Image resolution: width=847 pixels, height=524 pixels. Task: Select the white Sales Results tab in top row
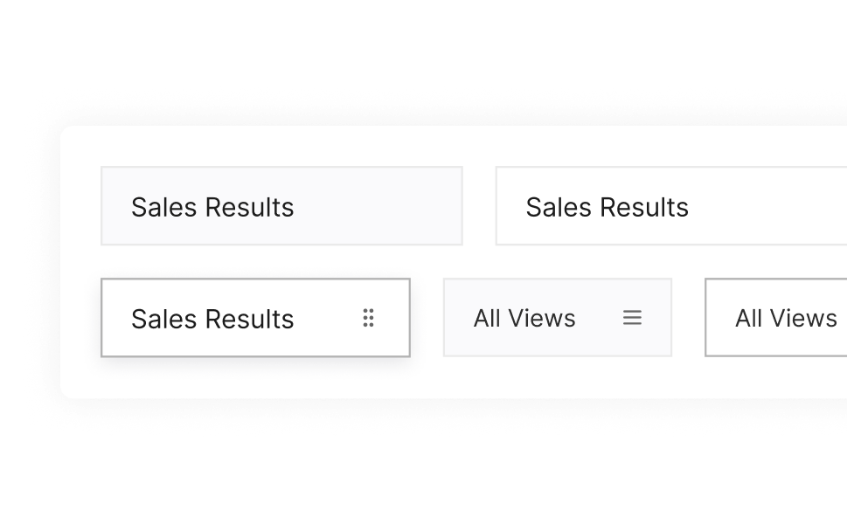670,206
